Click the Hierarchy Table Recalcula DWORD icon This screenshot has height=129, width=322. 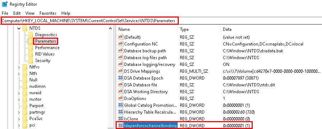[120, 112]
